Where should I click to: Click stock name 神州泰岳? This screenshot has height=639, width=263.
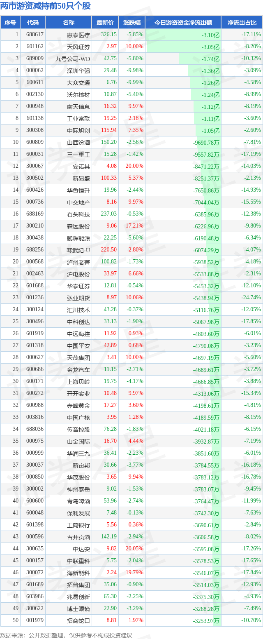pos(78,489)
